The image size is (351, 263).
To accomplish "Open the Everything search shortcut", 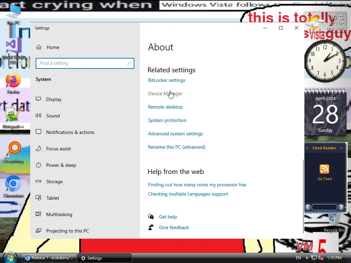I will click(x=13, y=152).
